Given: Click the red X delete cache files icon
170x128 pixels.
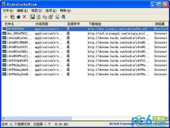Looking at the screenshot, I should [24, 17].
